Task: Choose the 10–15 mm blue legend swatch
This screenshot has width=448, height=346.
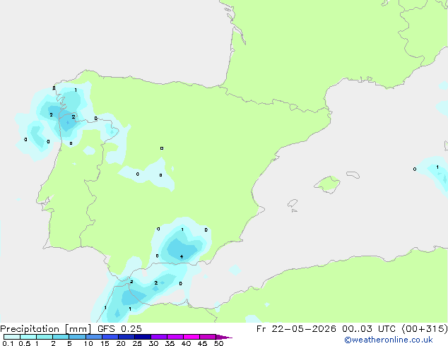Action: [93, 337]
